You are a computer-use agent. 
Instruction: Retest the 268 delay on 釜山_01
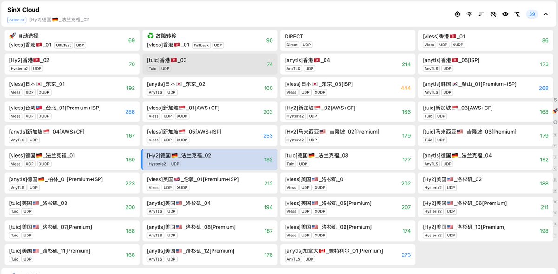tap(544, 88)
